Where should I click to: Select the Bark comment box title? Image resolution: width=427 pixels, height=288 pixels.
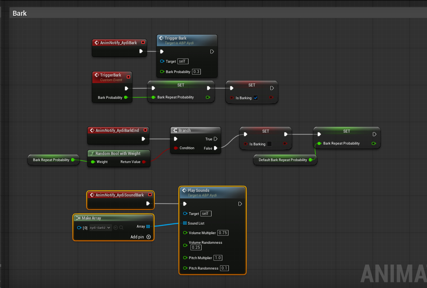tap(20, 13)
